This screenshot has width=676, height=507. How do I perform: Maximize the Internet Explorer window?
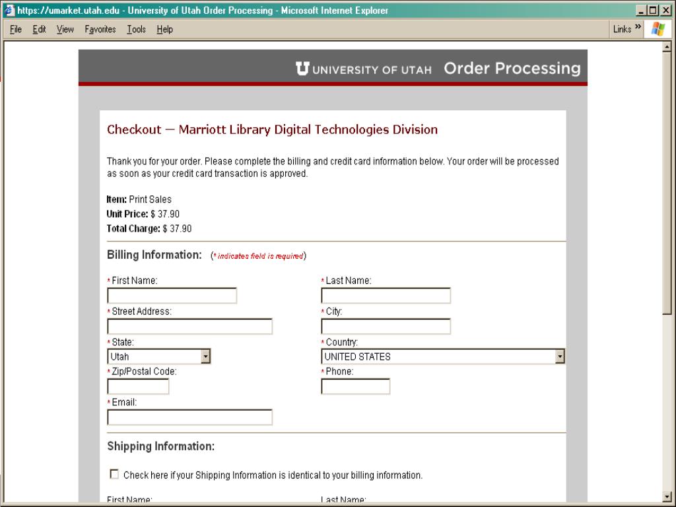[x=653, y=11]
